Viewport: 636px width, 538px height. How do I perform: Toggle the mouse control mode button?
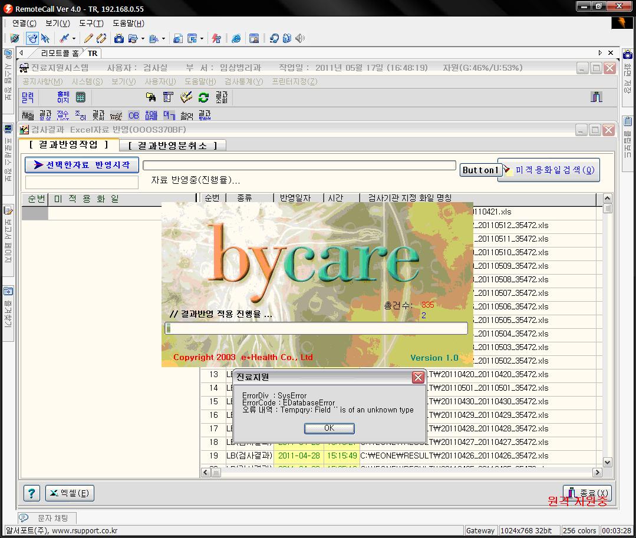pos(32,38)
